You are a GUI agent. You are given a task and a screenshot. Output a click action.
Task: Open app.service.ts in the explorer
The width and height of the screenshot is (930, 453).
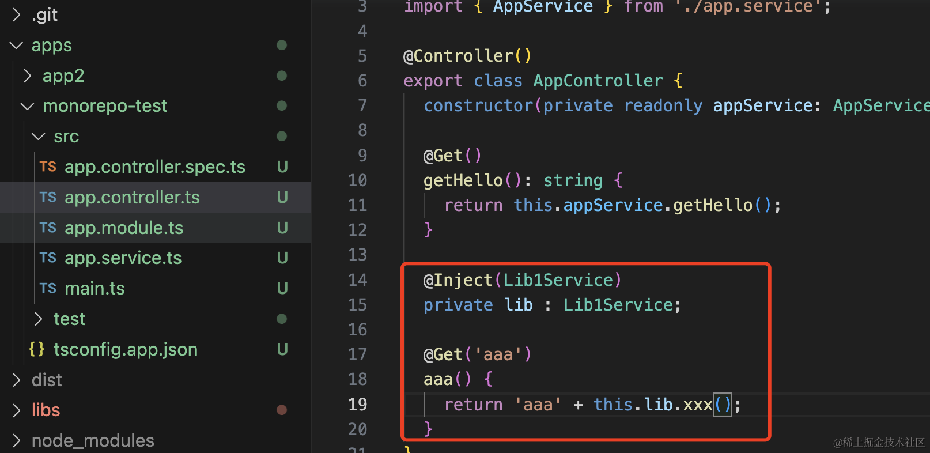point(123,258)
